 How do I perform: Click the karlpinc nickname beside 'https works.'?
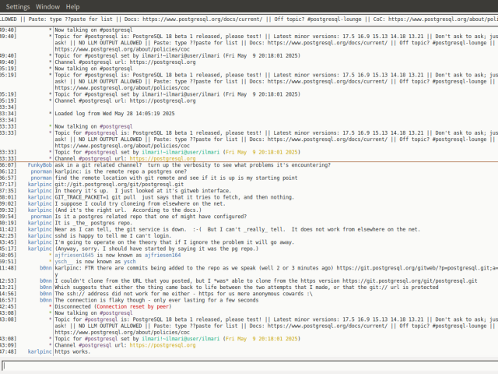point(40,352)
